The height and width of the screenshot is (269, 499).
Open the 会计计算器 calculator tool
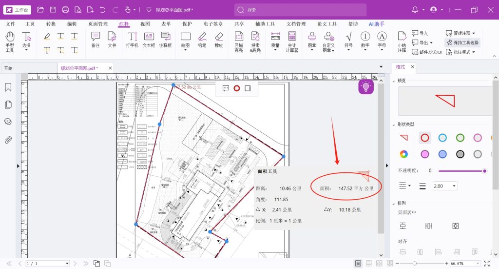click(x=291, y=42)
